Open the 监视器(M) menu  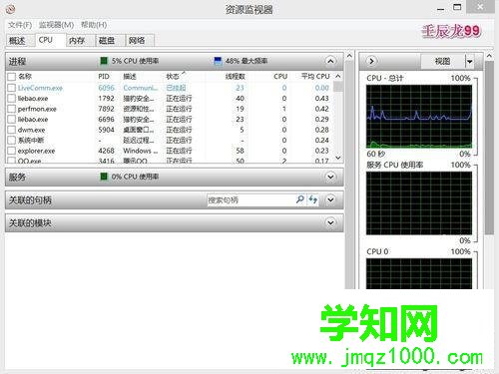point(56,25)
